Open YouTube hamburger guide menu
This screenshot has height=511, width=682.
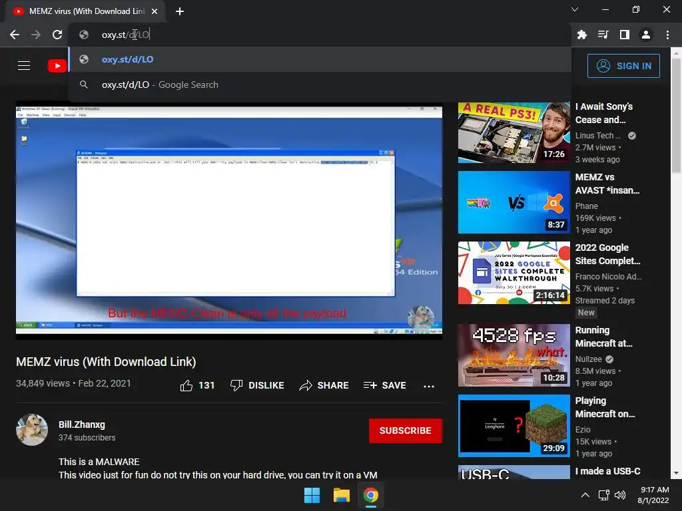click(x=24, y=66)
